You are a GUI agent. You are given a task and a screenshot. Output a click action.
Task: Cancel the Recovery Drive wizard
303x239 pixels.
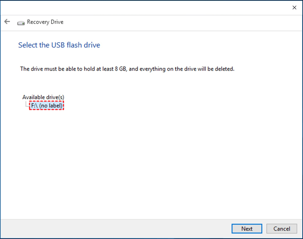(x=282, y=228)
